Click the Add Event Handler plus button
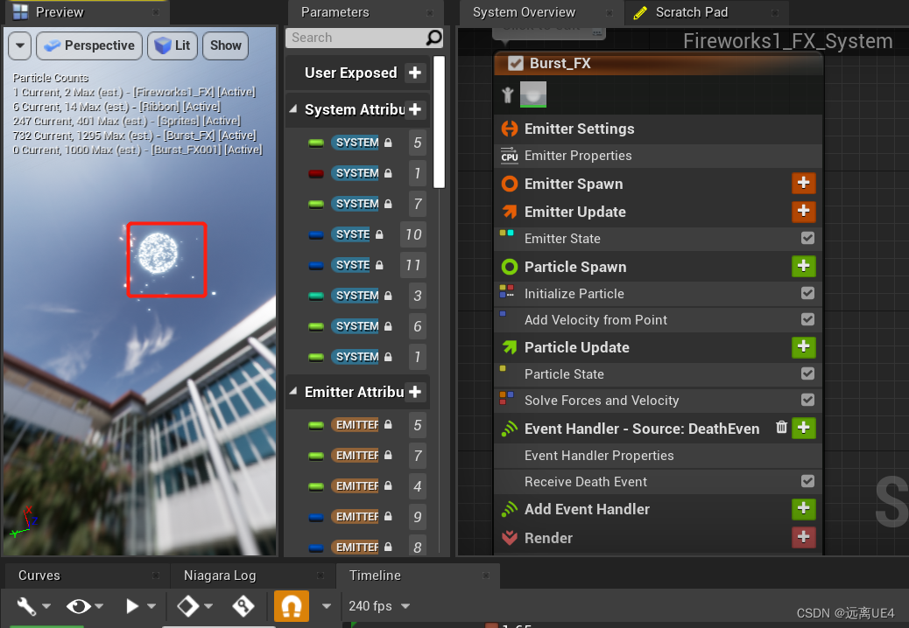Image resolution: width=909 pixels, height=628 pixels. point(804,509)
